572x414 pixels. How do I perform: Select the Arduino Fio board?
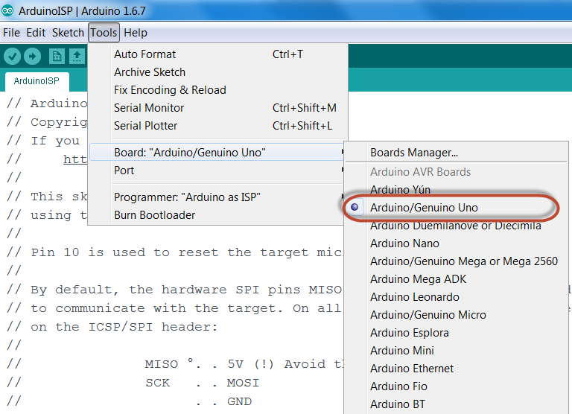point(457,386)
